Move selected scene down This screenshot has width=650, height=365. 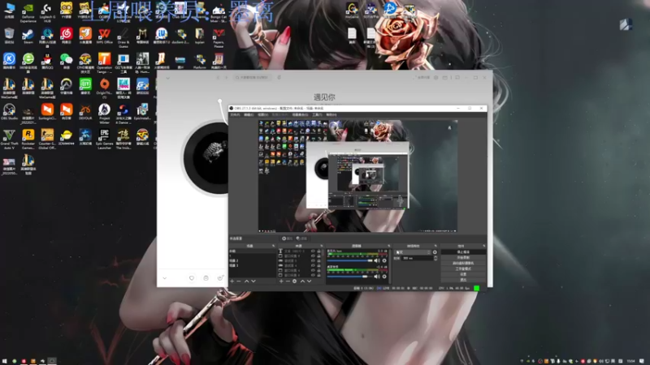pos(253,281)
